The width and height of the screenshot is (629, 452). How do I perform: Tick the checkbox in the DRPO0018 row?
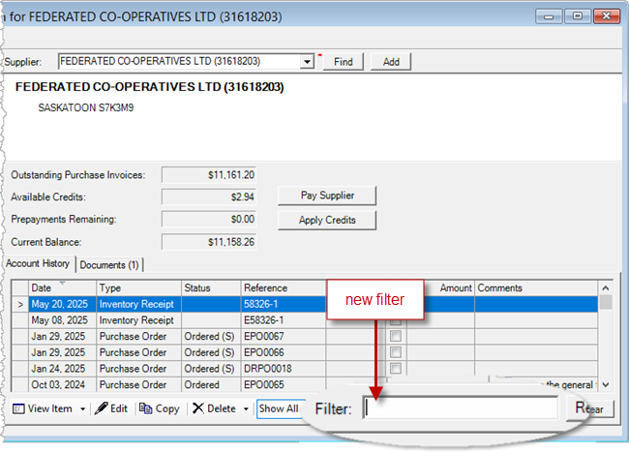pyautogui.click(x=396, y=368)
